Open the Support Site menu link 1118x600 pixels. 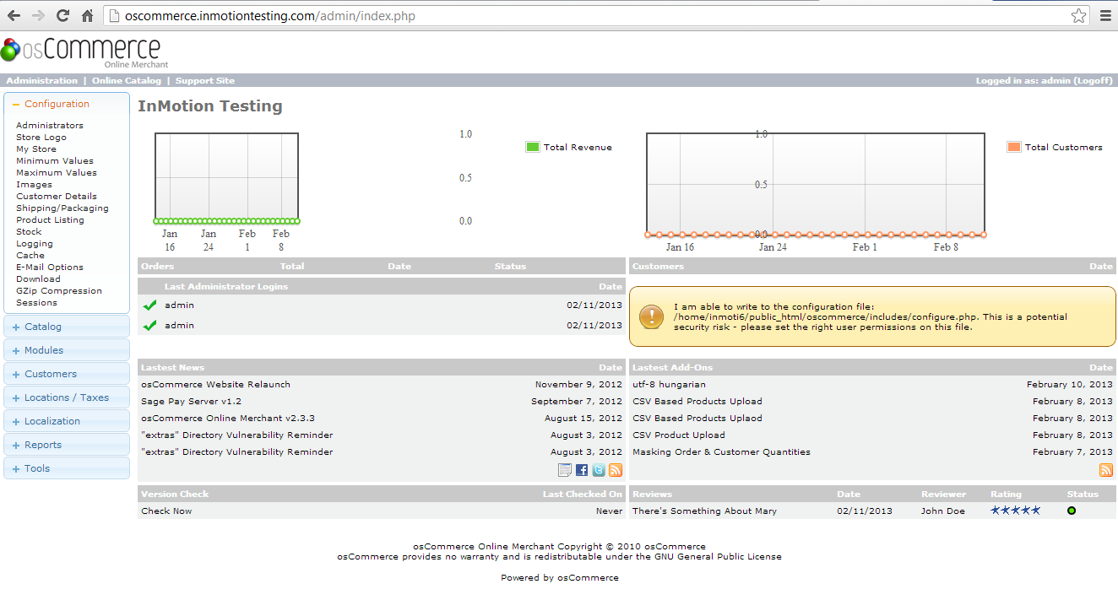pyautogui.click(x=205, y=80)
